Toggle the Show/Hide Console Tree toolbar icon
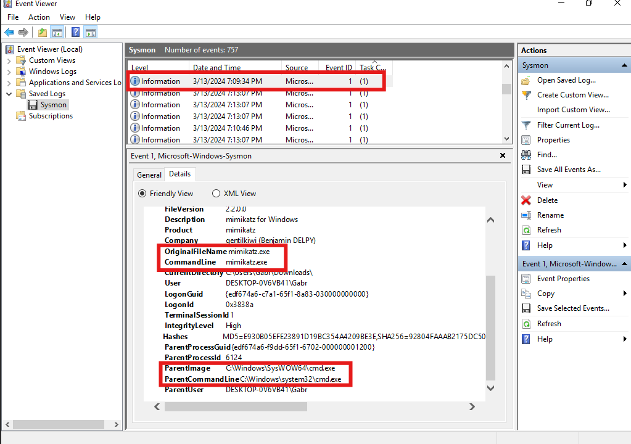The image size is (631, 444). pos(57,32)
